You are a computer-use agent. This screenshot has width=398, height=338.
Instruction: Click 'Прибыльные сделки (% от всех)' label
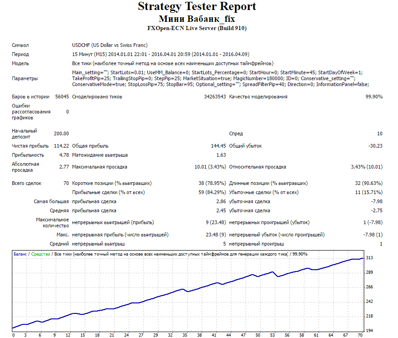pyautogui.click(x=108, y=193)
